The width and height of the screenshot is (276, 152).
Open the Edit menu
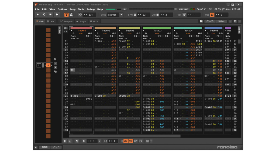point(44,9)
